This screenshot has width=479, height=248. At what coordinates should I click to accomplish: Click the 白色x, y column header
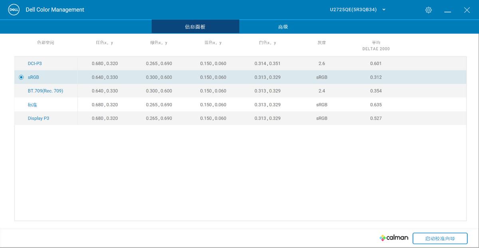pyautogui.click(x=267, y=43)
